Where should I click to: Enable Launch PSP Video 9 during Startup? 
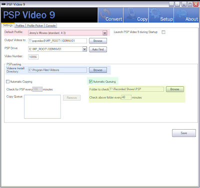(163, 32)
